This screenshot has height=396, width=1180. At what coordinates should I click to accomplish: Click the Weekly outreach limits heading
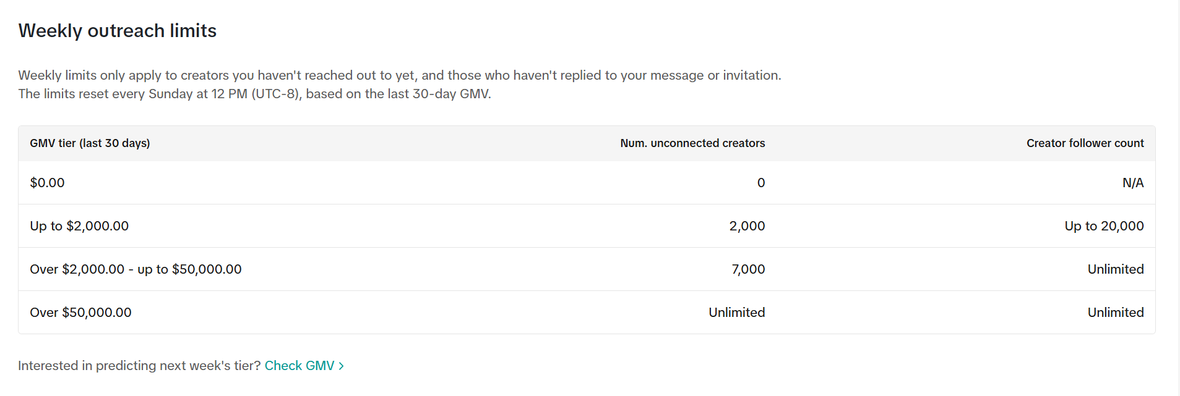click(118, 31)
